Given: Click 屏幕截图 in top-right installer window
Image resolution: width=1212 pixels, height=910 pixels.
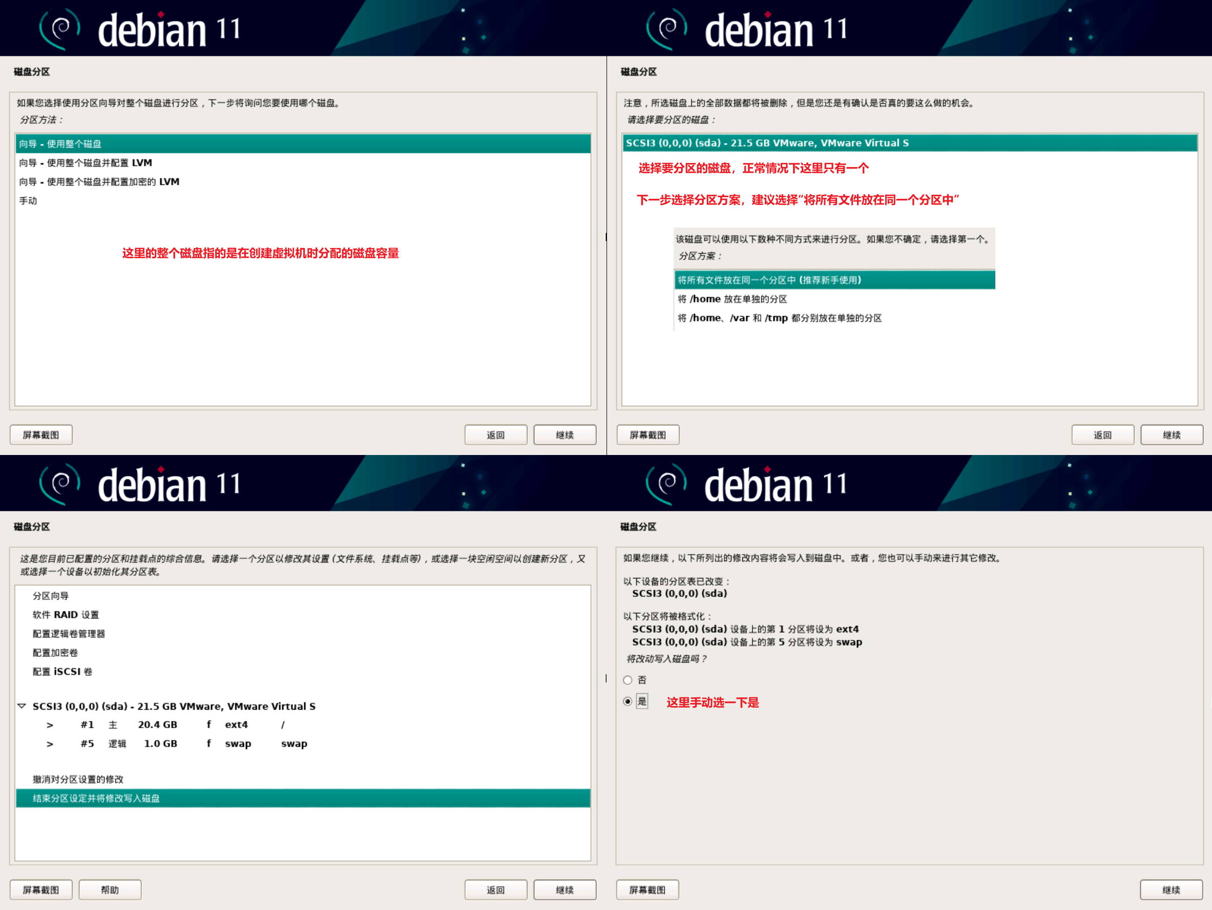Looking at the screenshot, I should pyautogui.click(x=648, y=435).
